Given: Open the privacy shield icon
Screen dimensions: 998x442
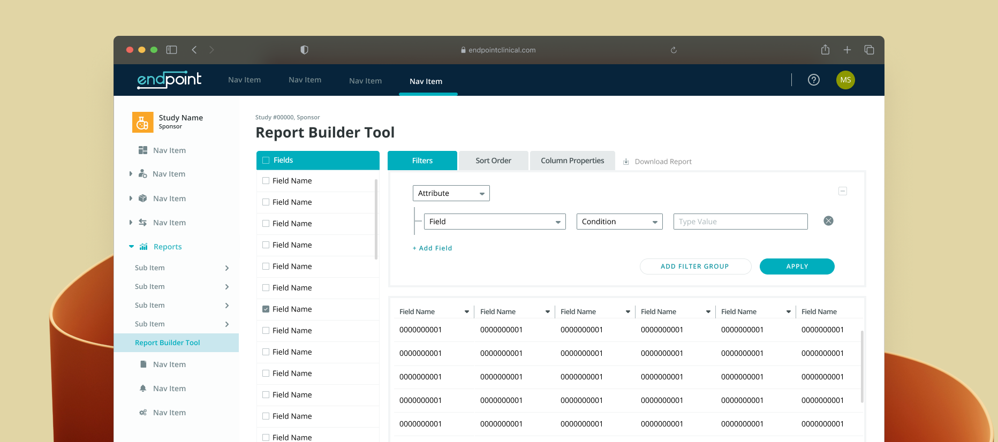Looking at the screenshot, I should (x=304, y=50).
